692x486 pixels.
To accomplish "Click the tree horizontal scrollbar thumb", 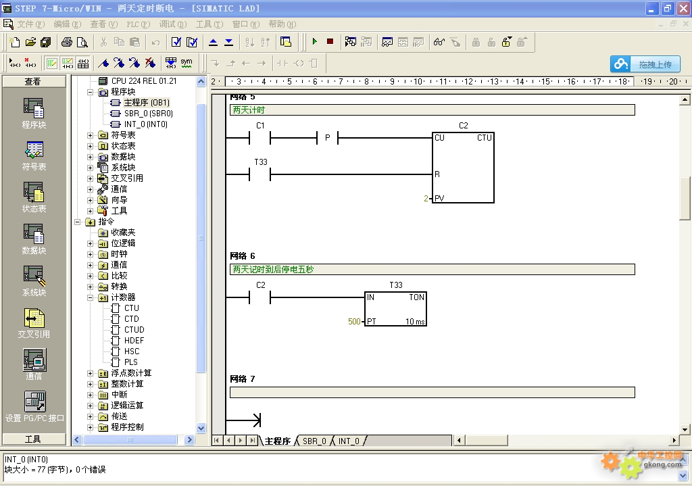I will [130, 440].
